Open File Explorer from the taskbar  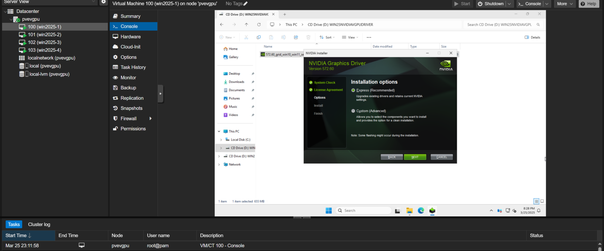click(x=409, y=211)
